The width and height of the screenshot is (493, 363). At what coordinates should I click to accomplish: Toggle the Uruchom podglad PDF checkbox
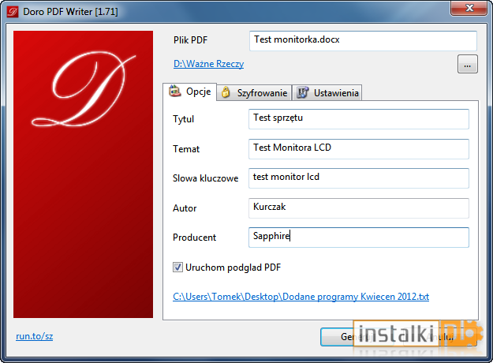pos(177,268)
